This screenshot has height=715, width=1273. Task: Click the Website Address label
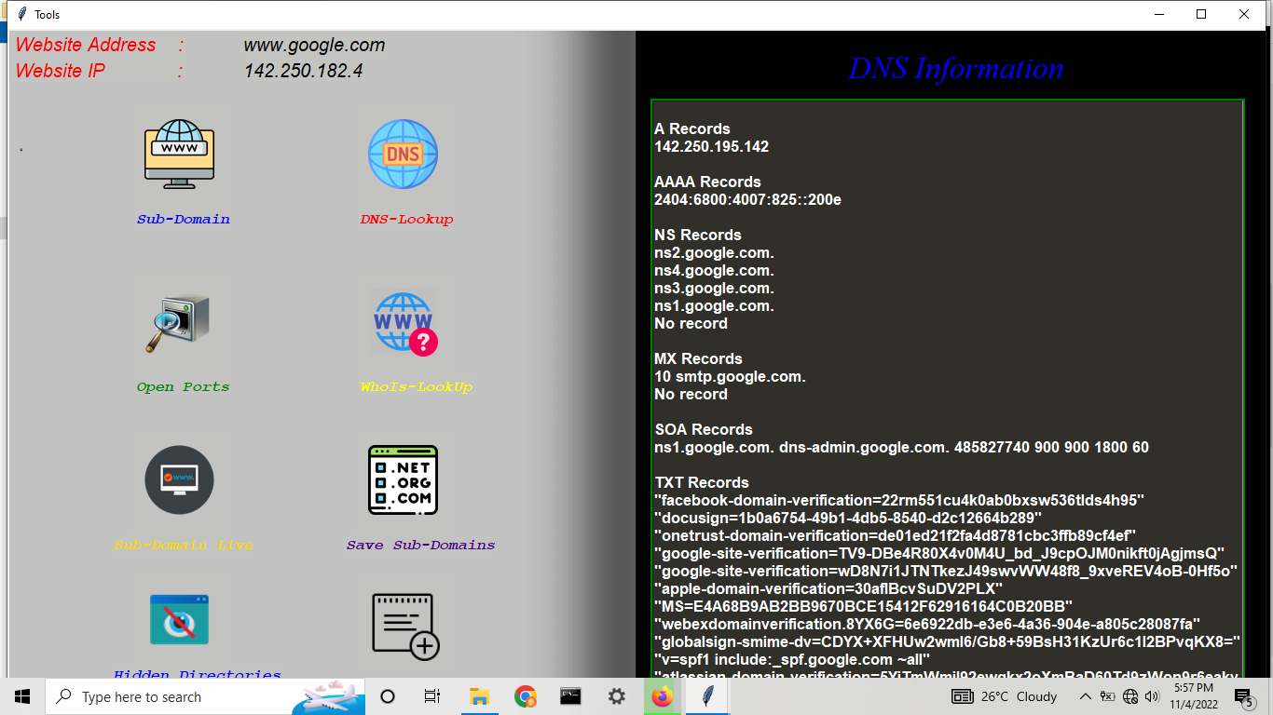pyautogui.click(x=86, y=45)
